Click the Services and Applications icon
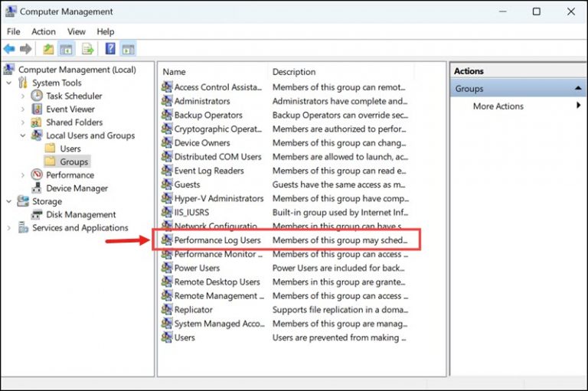 (x=23, y=227)
